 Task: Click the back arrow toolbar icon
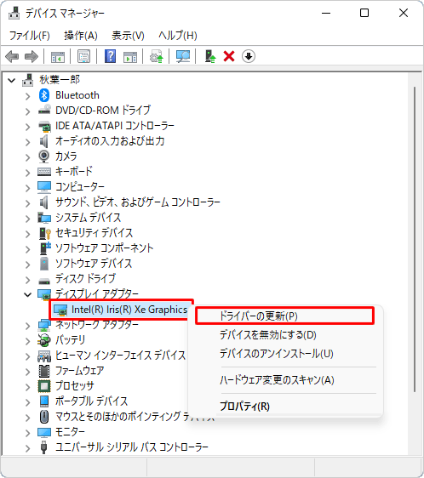(12, 56)
